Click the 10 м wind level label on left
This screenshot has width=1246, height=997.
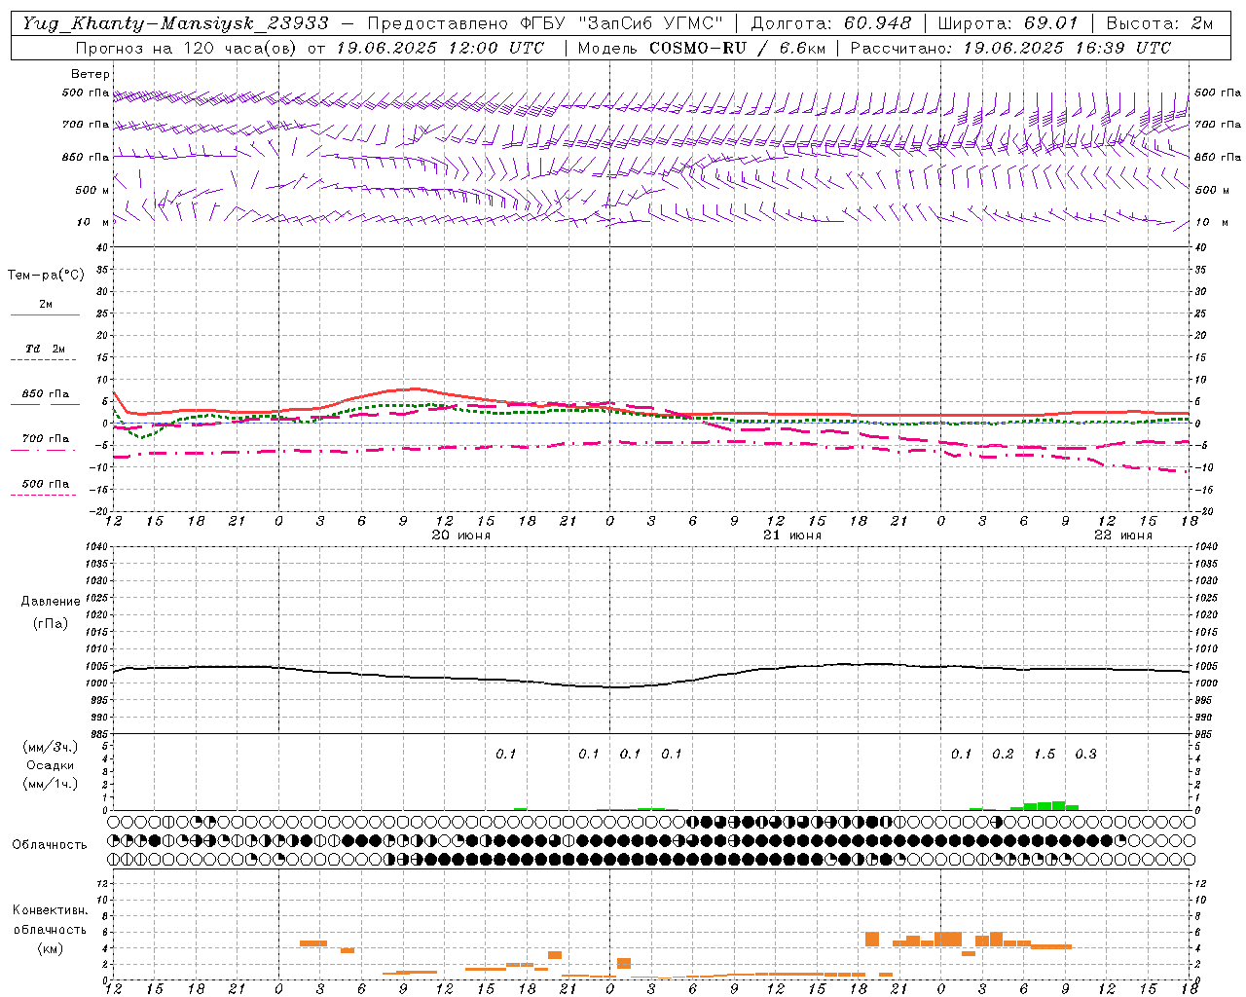(x=94, y=223)
